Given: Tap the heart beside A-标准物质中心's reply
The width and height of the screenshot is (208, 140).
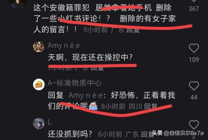Looking at the screenshot, I should coord(194,86).
